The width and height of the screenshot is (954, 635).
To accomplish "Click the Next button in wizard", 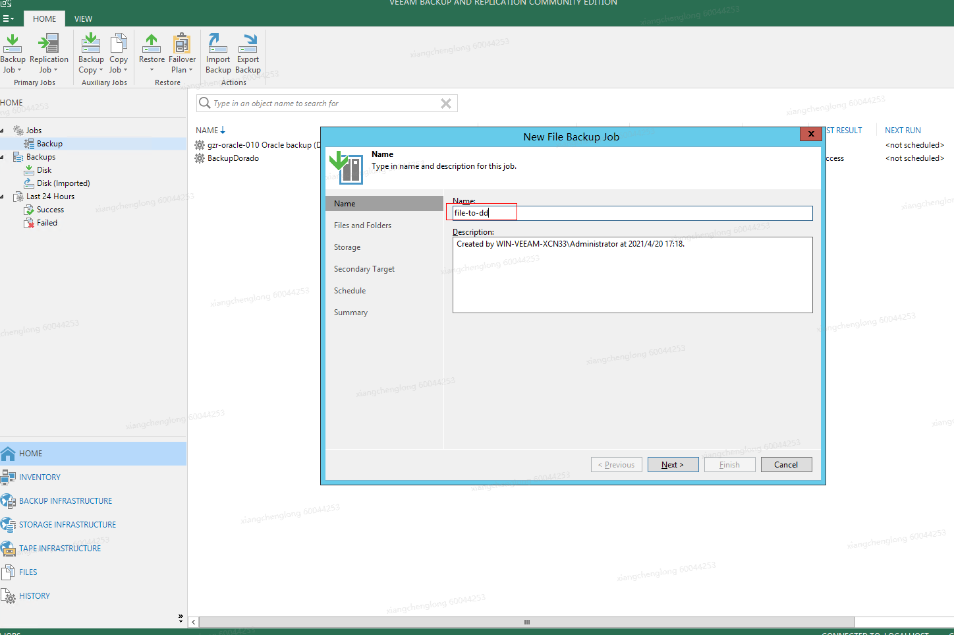I will [673, 465].
